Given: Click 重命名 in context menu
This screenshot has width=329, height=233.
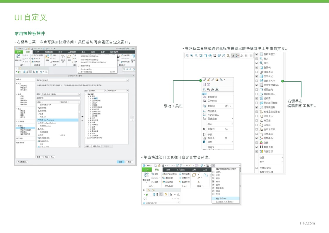Looking at the screenshot, I should [x=218, y=138].
